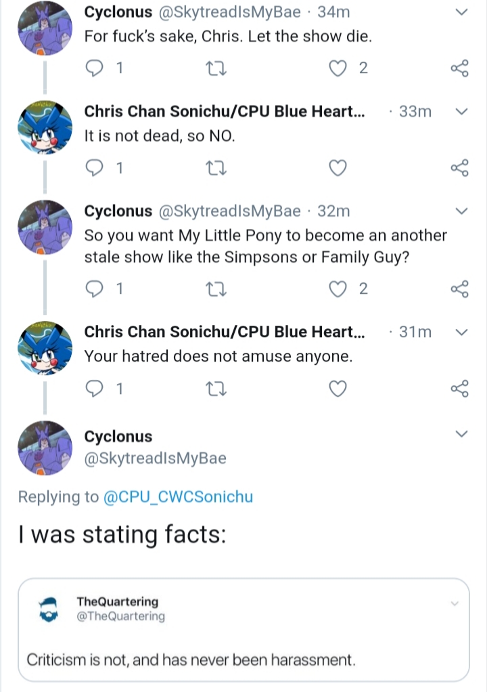Retweet the 'Let the show die' tweet
487x692 pixels.
(x=216, y=68)
